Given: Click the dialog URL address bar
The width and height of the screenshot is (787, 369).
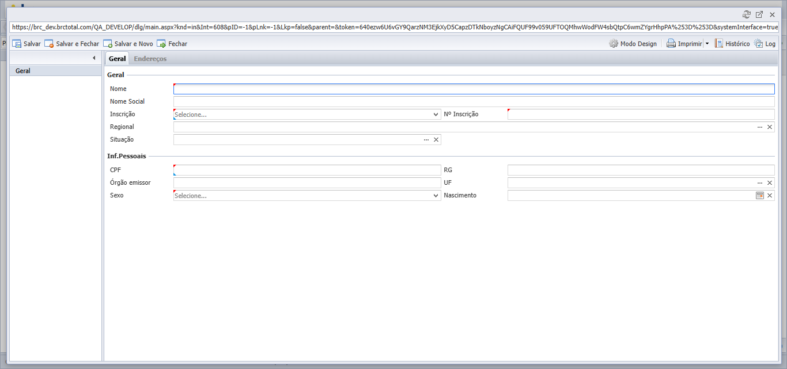Looking at the screenshot, I should point(395,27).
